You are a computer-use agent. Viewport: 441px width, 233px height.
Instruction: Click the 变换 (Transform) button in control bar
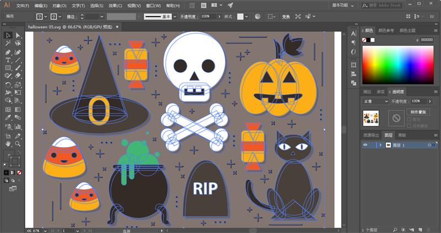point(286,17)
